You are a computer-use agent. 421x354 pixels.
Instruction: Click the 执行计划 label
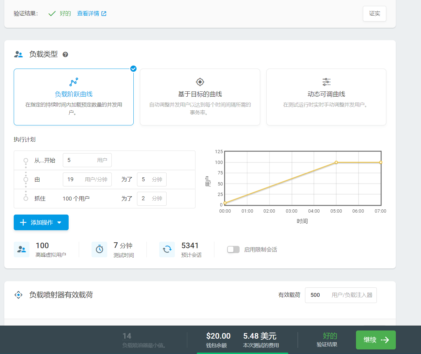(x=25, y=139)
